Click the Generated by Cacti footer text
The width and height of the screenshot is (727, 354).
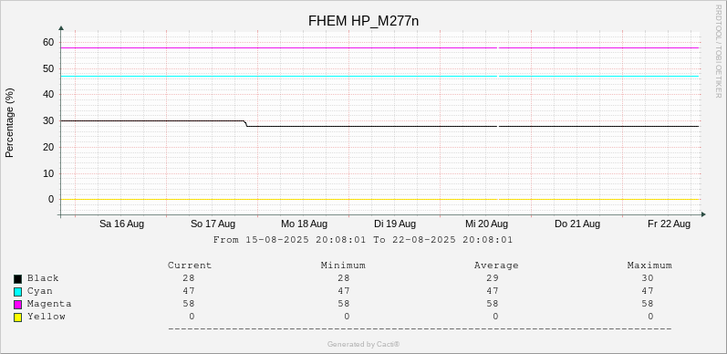coord(363,344)
